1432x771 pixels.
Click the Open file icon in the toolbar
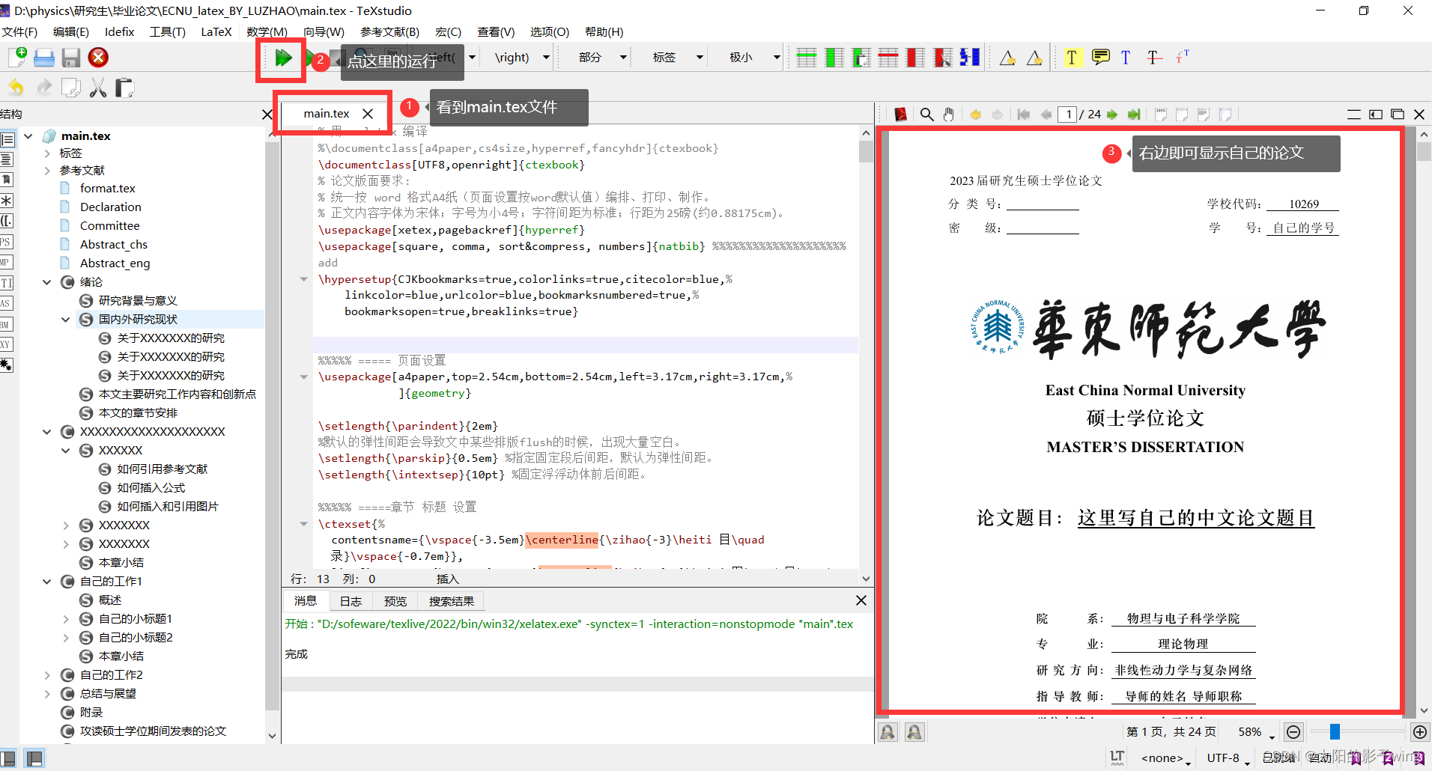click(x=44, y=58)
